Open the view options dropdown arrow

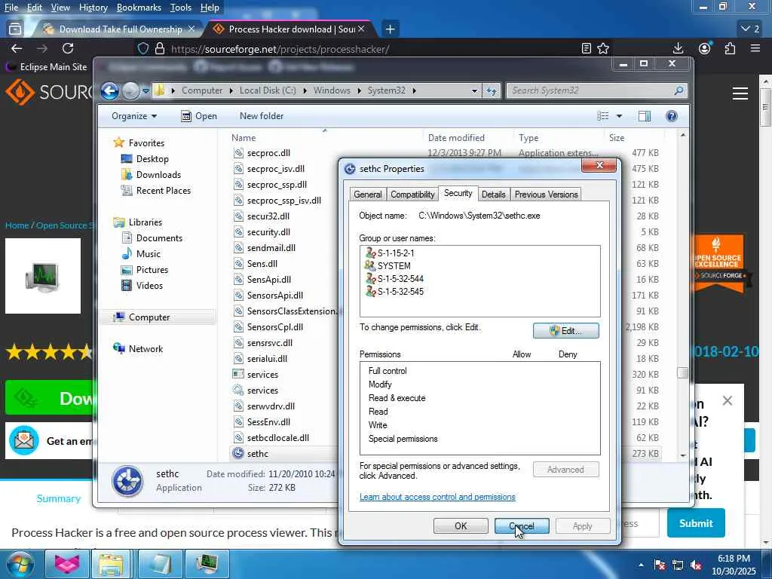(x=619, y=116)
